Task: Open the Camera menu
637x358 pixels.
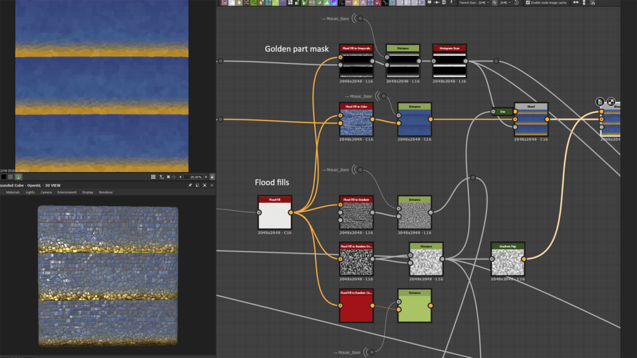Action: [x=46, y=192]
